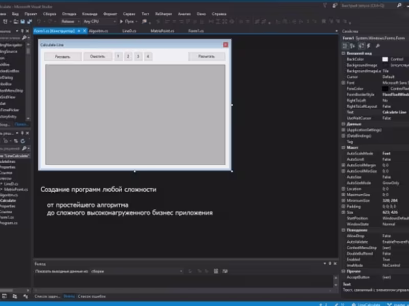The height and width of the screenshot is (306, 409).
Task: Select the gray drawing panel on the form
Action: pyautogui.click(x=135, y=114)
